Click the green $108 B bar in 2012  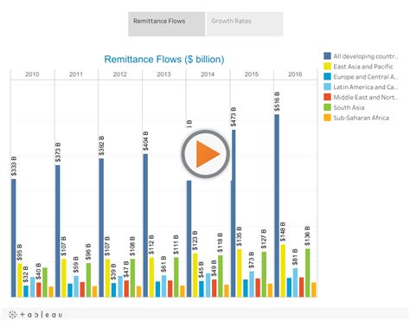[x=132, y=278]
